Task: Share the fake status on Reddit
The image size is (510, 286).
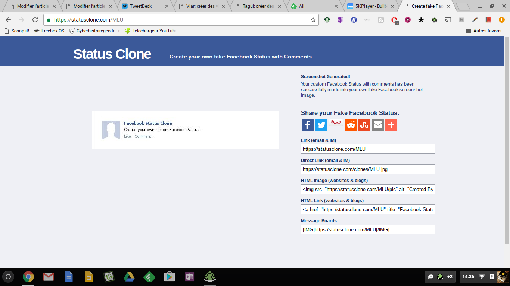Action: pos(351,125)
